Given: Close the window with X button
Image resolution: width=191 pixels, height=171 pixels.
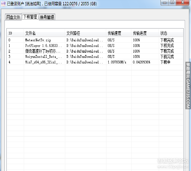Looking at the screenshot, I should point(183,3).
